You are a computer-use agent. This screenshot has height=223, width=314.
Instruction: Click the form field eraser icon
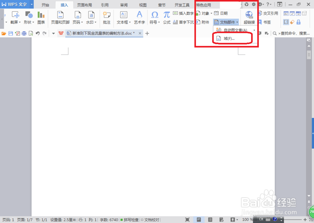pyautogui.click(x=292, y=22)
